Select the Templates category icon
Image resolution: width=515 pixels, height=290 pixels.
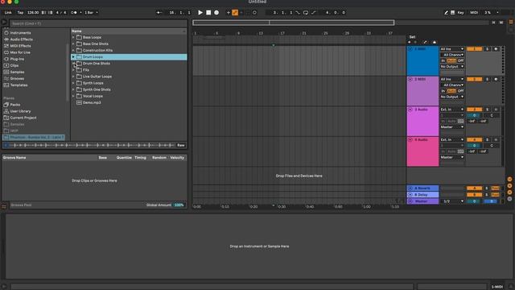[6, 85]
